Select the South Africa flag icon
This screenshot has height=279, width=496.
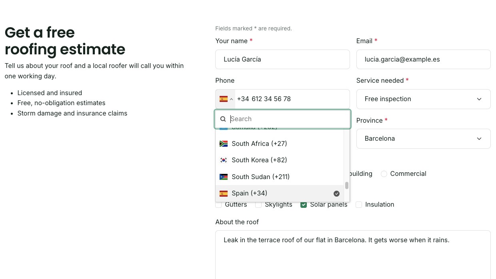pyautogui.click(x=224, y=143)
